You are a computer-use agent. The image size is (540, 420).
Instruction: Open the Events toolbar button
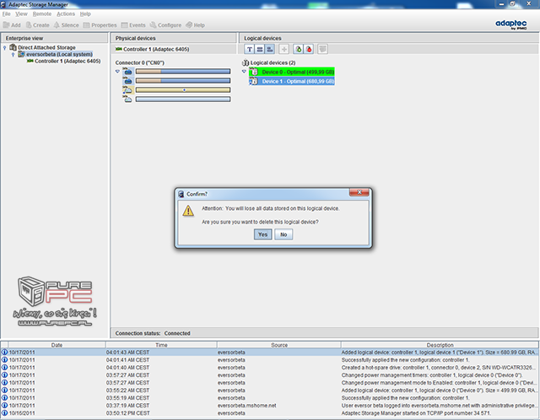point(133,25)
